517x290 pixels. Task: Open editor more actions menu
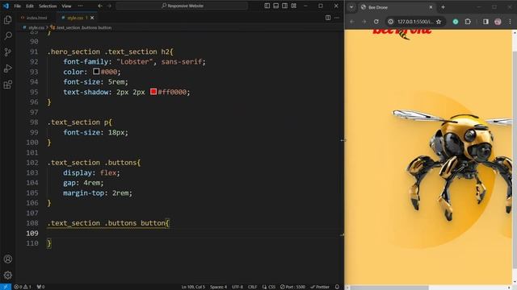click(337, 18)
